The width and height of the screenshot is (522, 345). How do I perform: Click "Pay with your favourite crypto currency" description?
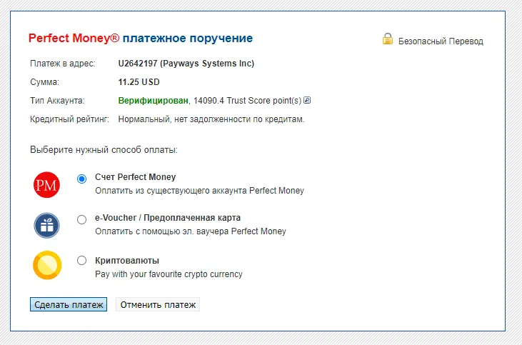pos(169,274)
